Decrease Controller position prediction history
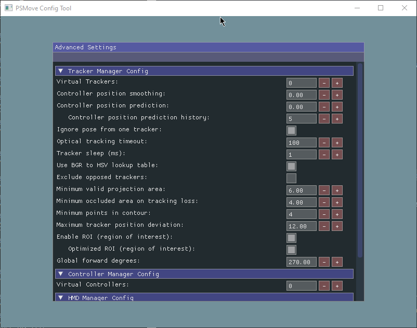The height and width of the screenshot is (328, 417). pos(324,119)
